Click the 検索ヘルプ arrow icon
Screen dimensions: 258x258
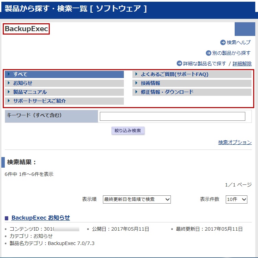point(223,42)
